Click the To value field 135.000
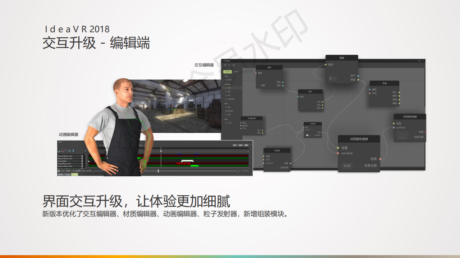This screenshot has height=258, width=460. (78, 171)
